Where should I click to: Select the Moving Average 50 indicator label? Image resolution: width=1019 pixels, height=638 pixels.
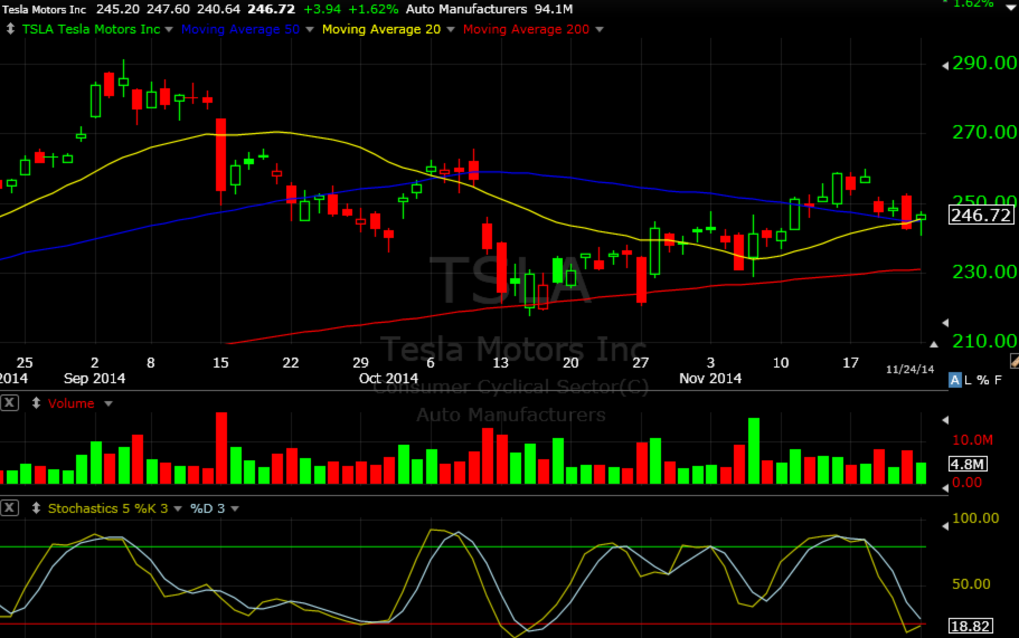click(x=240, y=29)
